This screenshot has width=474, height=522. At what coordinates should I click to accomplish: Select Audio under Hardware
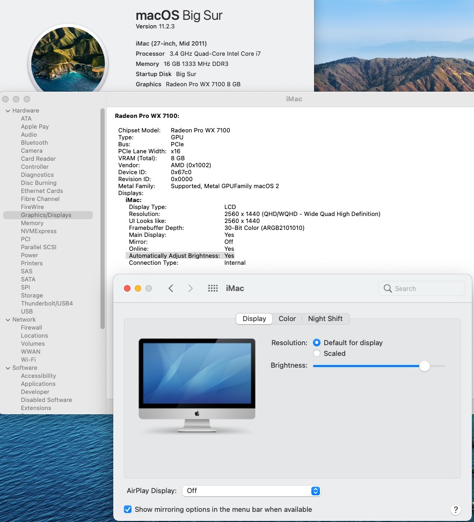28,135
